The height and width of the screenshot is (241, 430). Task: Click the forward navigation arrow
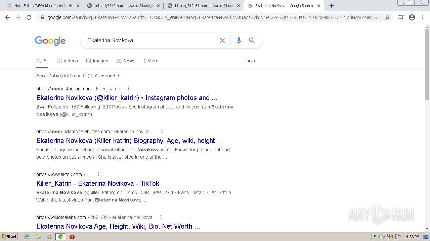pyautogui.click(x=18, y=17)
